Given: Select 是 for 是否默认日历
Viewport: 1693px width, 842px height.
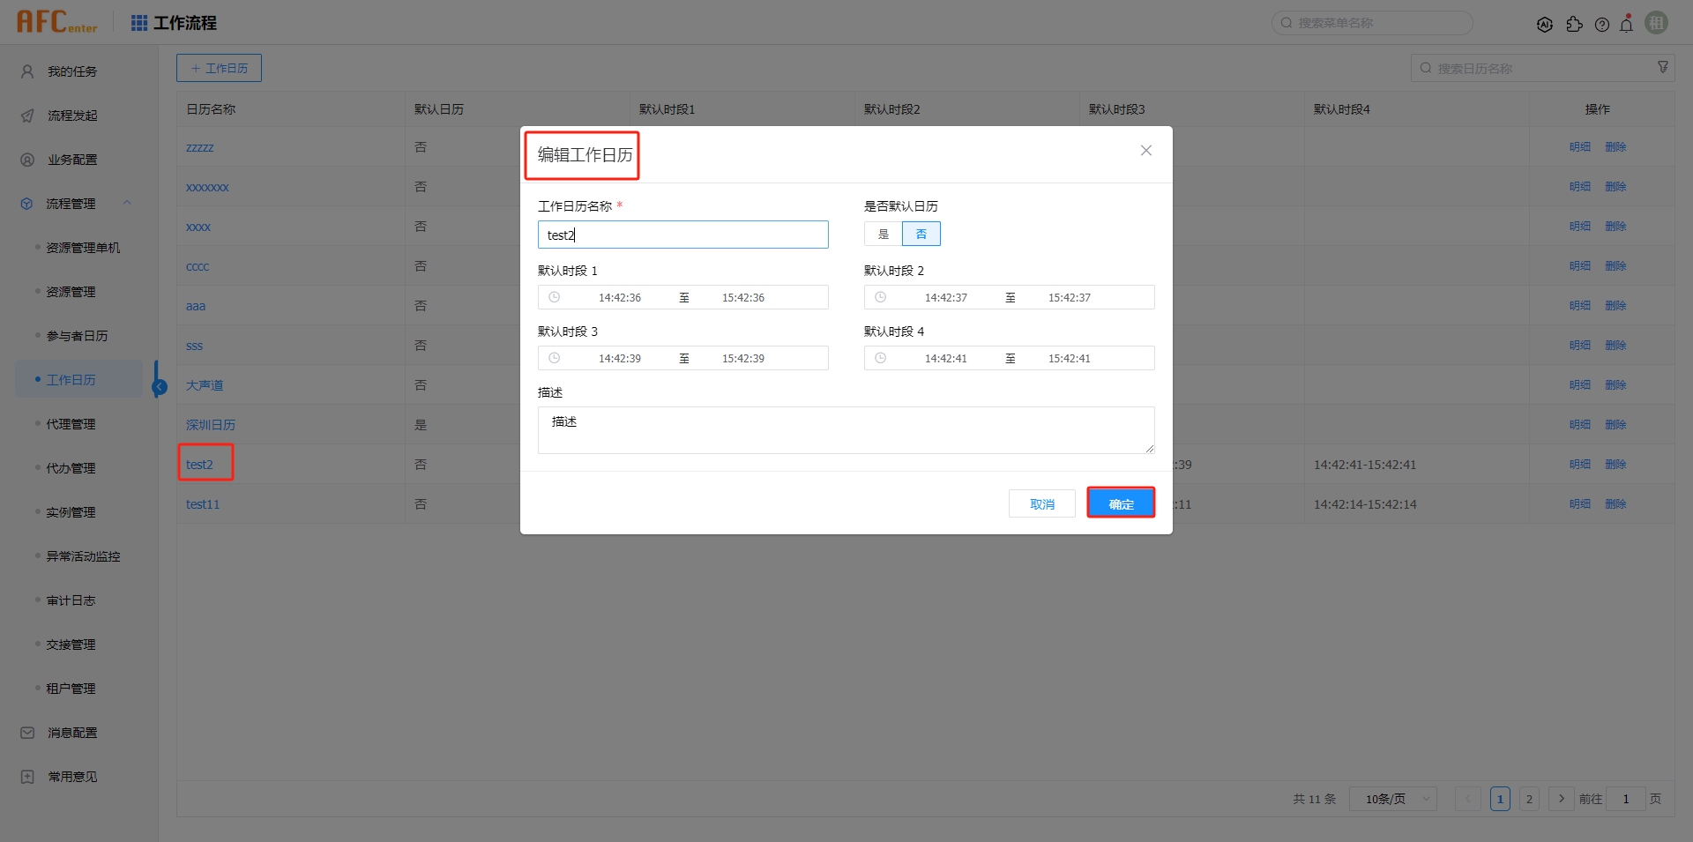Looking at the screenshot, I should coord(883,234).
